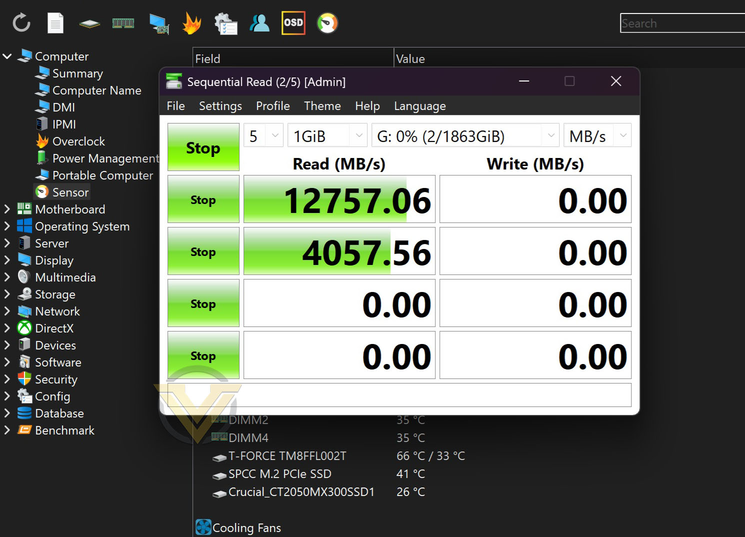Click the CPU chip toolbar icon

click(89, 23)
